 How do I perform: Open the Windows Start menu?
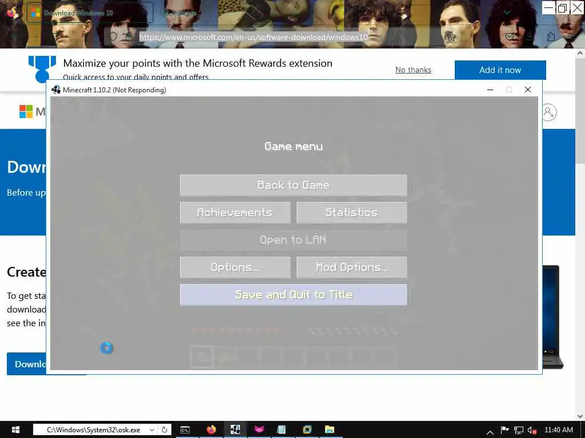pyautogui.click(x=15, y=429)
